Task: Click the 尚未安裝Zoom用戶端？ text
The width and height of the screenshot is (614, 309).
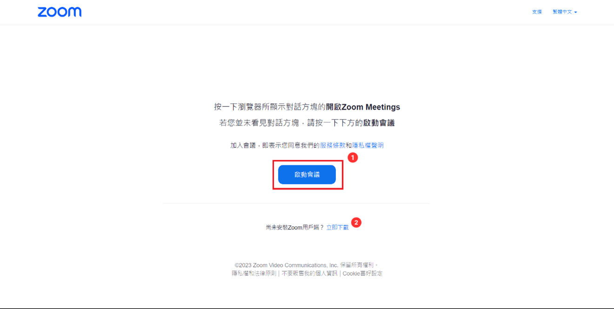Action: point(295,227)
